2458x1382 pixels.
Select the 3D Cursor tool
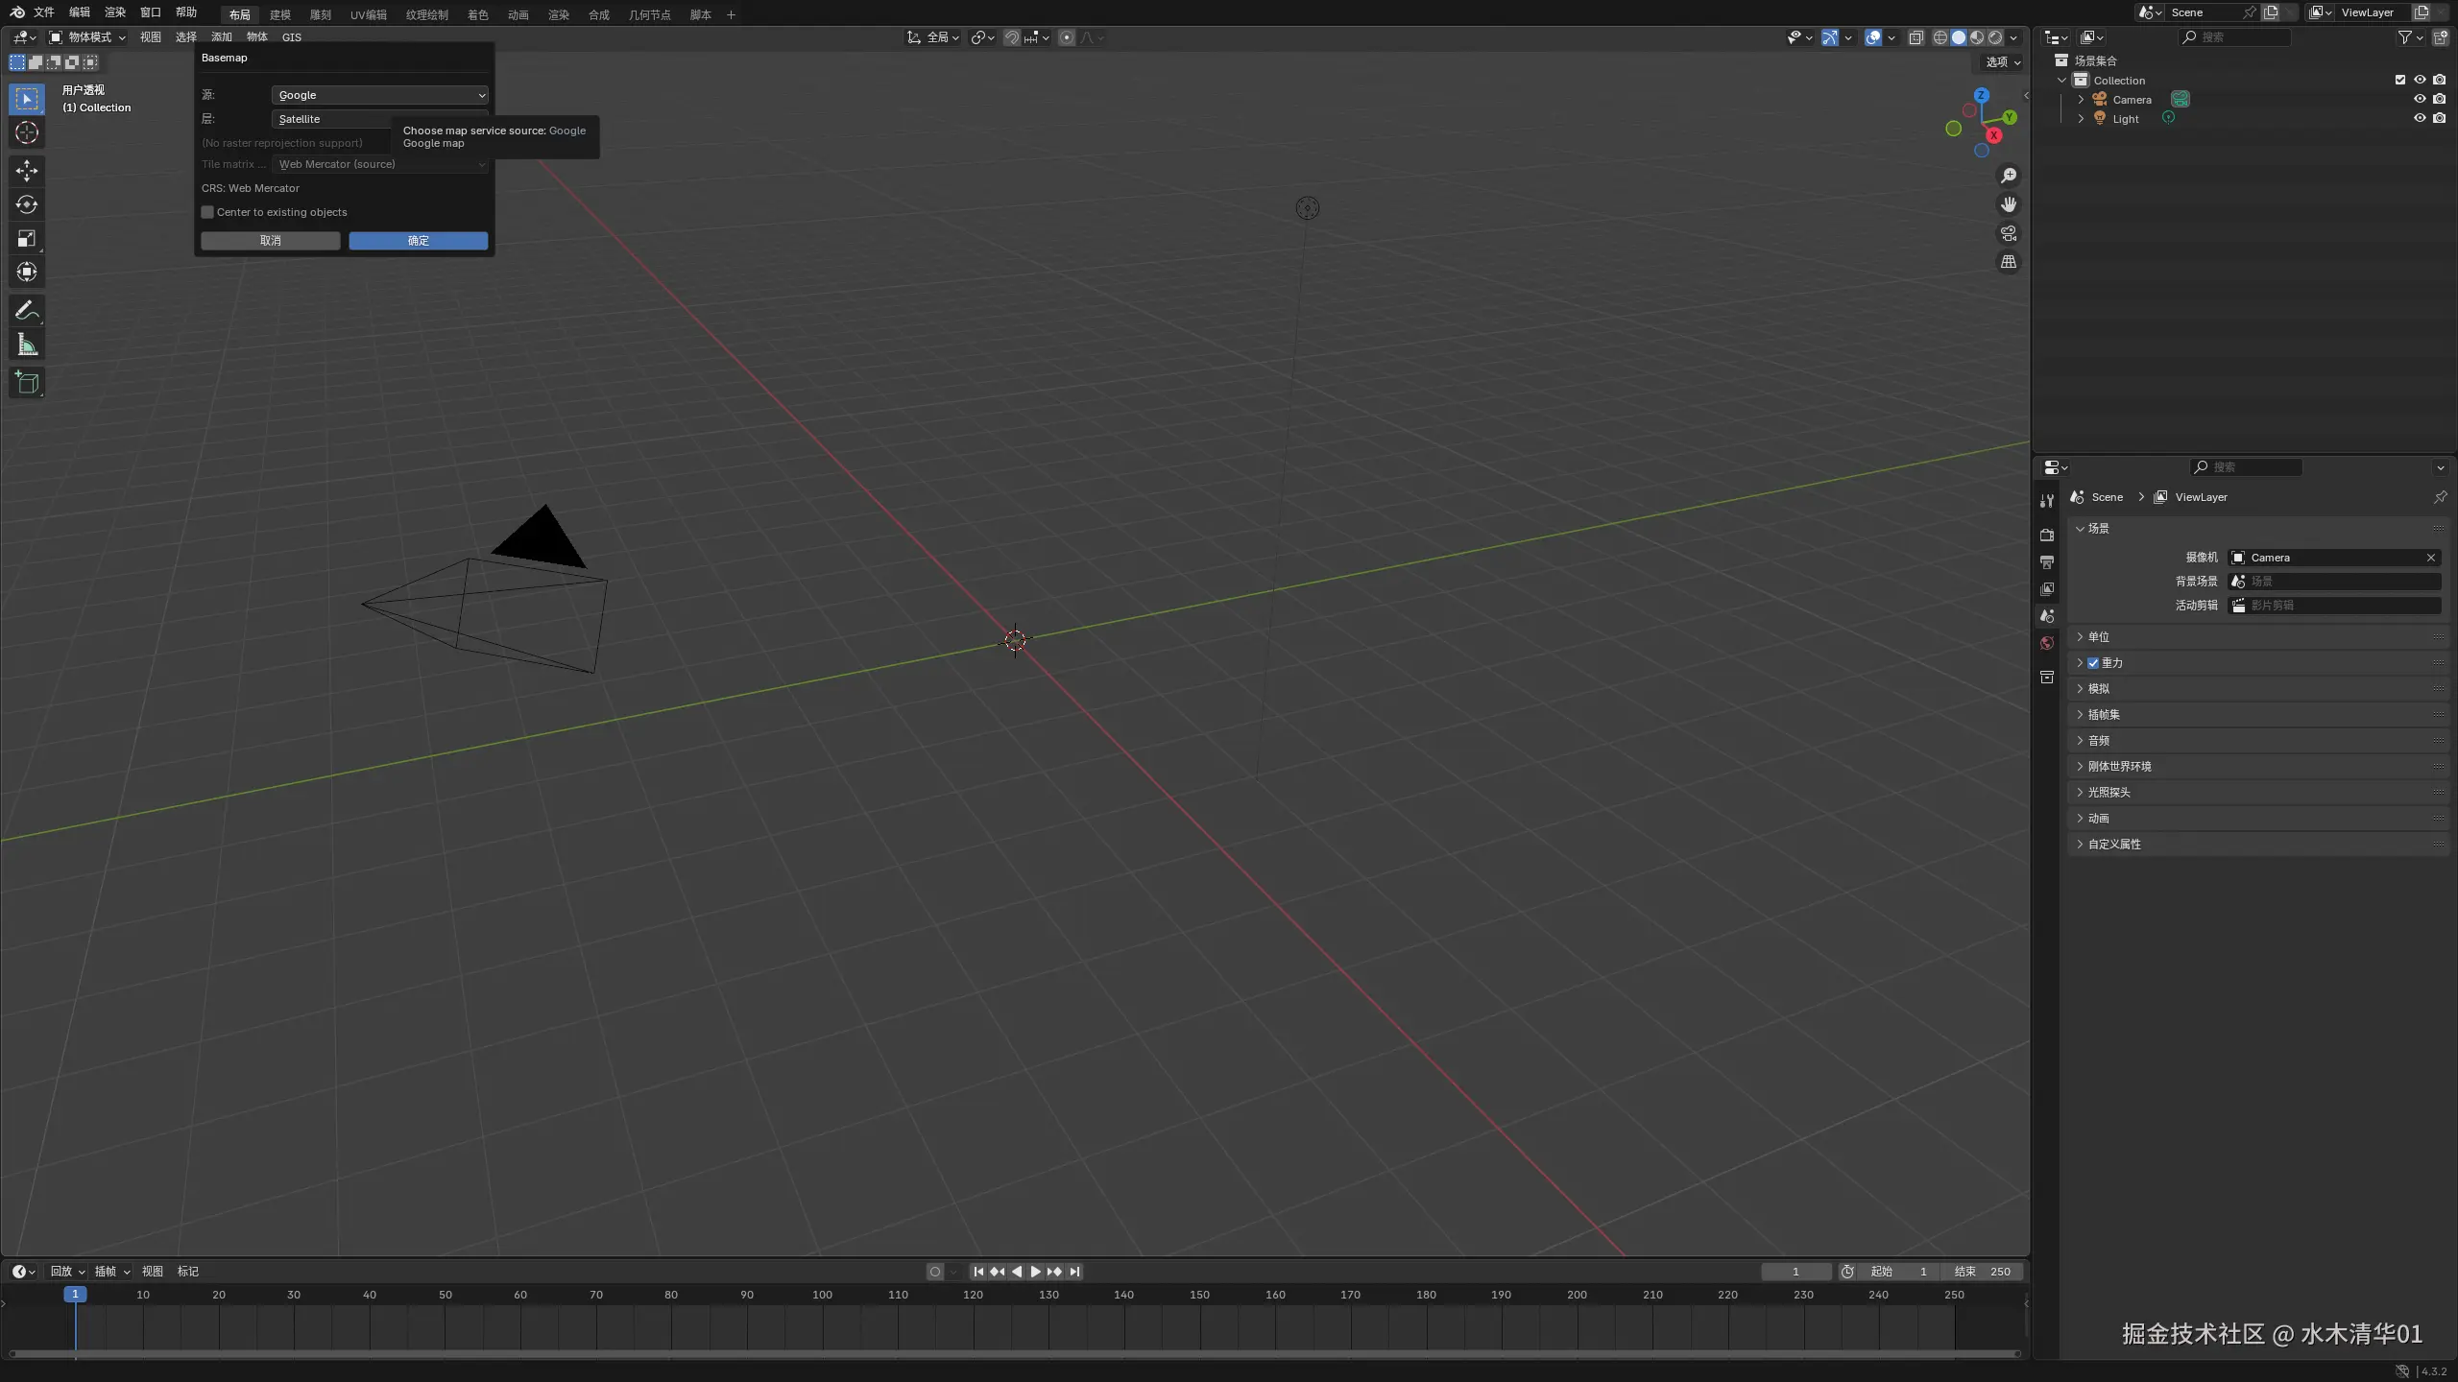(x=27, y=132)
